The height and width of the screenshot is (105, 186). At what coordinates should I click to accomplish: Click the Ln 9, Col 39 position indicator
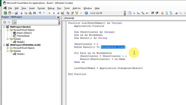coord(96,13)
